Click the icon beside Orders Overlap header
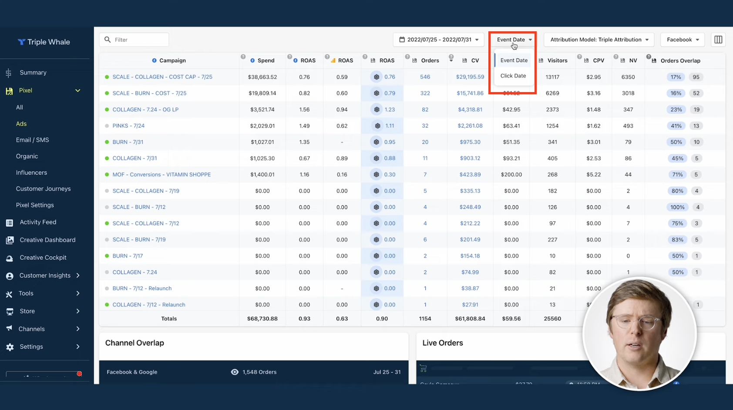The width and height of the screenshot is (733, 410). tap(654, 60)
